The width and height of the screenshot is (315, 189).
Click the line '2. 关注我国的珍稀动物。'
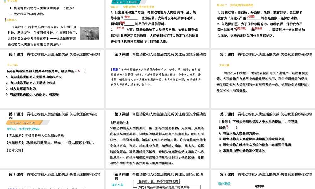point(27,14)
